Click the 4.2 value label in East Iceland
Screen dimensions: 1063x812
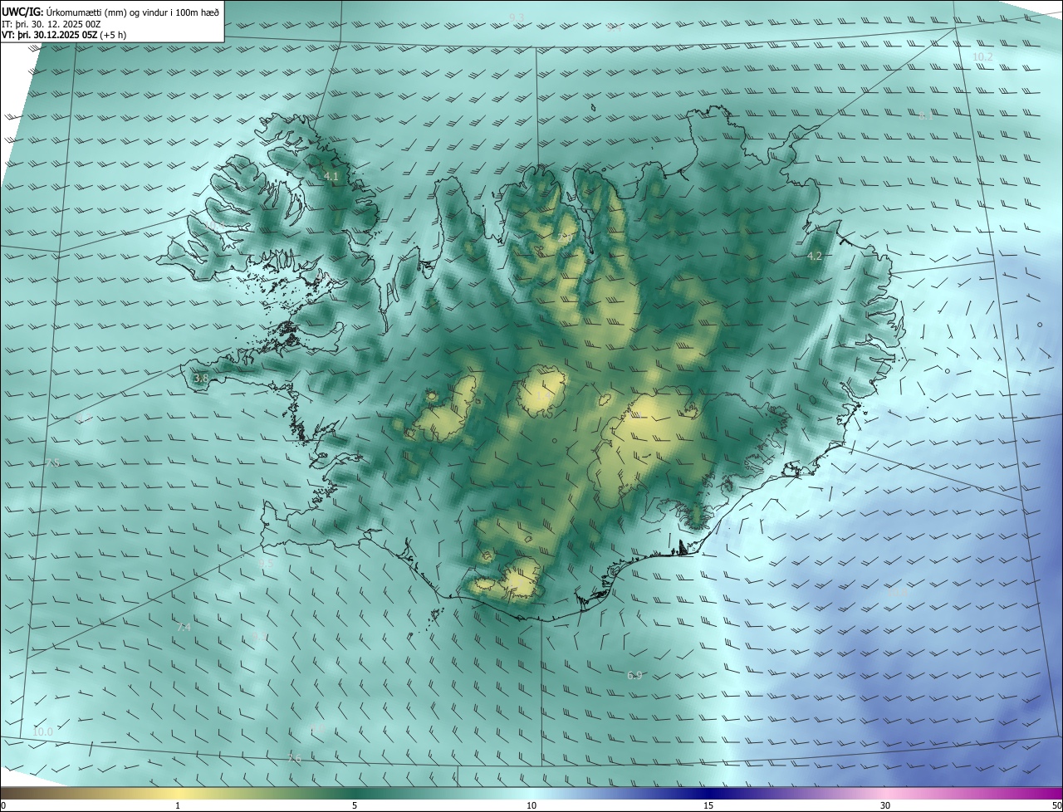(815, 257)
